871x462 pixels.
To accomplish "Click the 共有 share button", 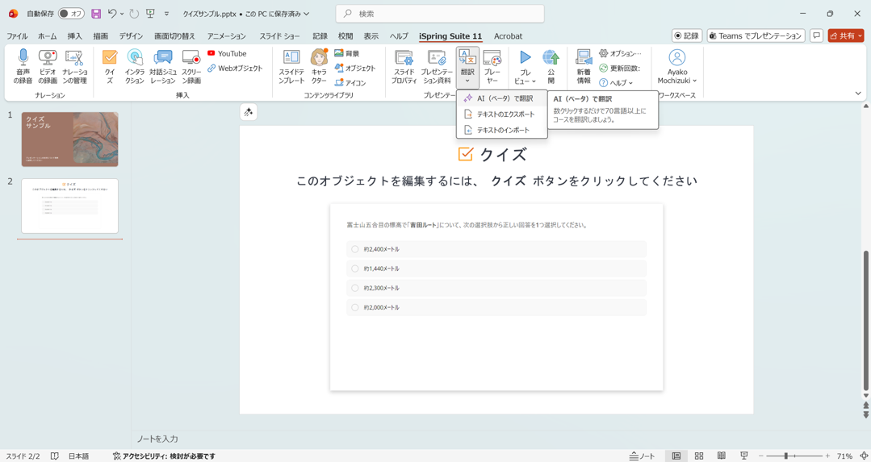I will [845, 35].
